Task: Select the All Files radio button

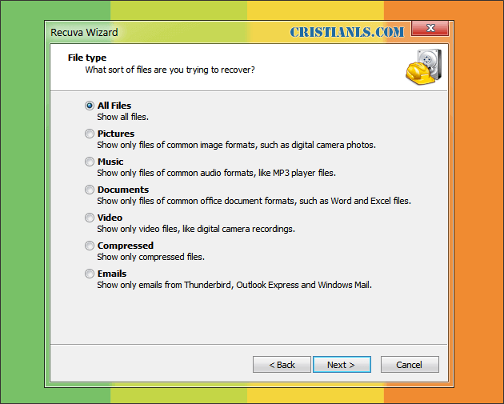Action: click(x=90, y=106)
